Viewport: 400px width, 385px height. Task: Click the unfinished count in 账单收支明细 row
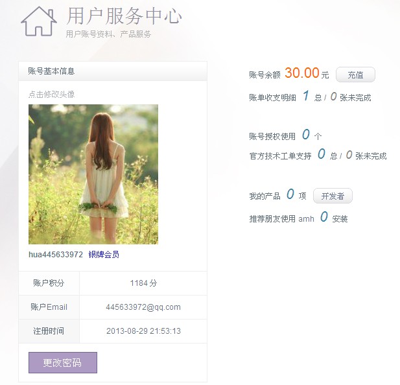333,97
